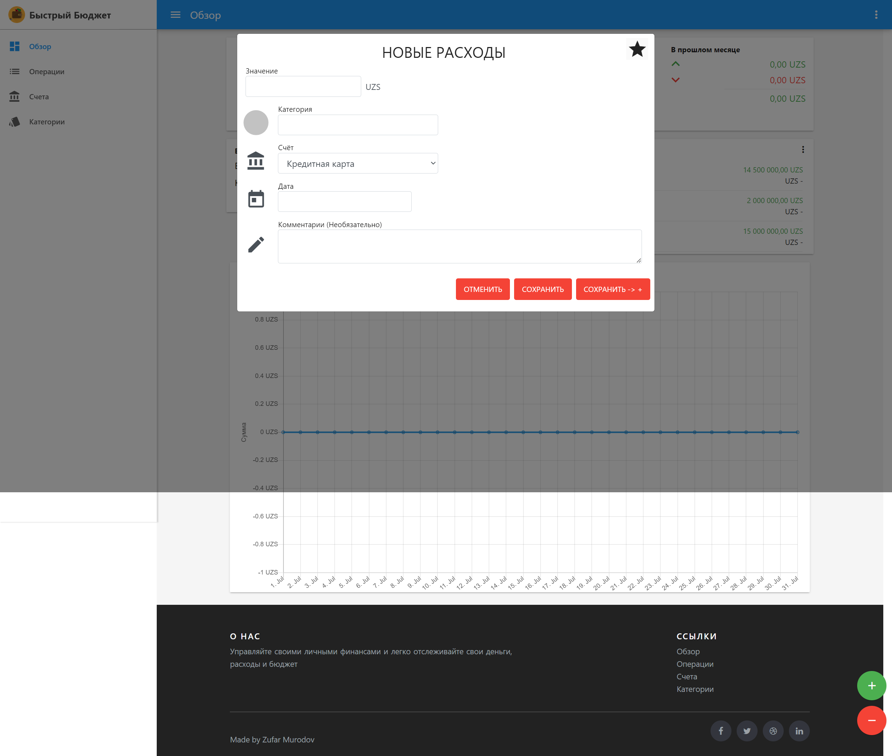Click the Дата date field
The height and width of the screenshot is (756, 892).
tap(344, 201)
